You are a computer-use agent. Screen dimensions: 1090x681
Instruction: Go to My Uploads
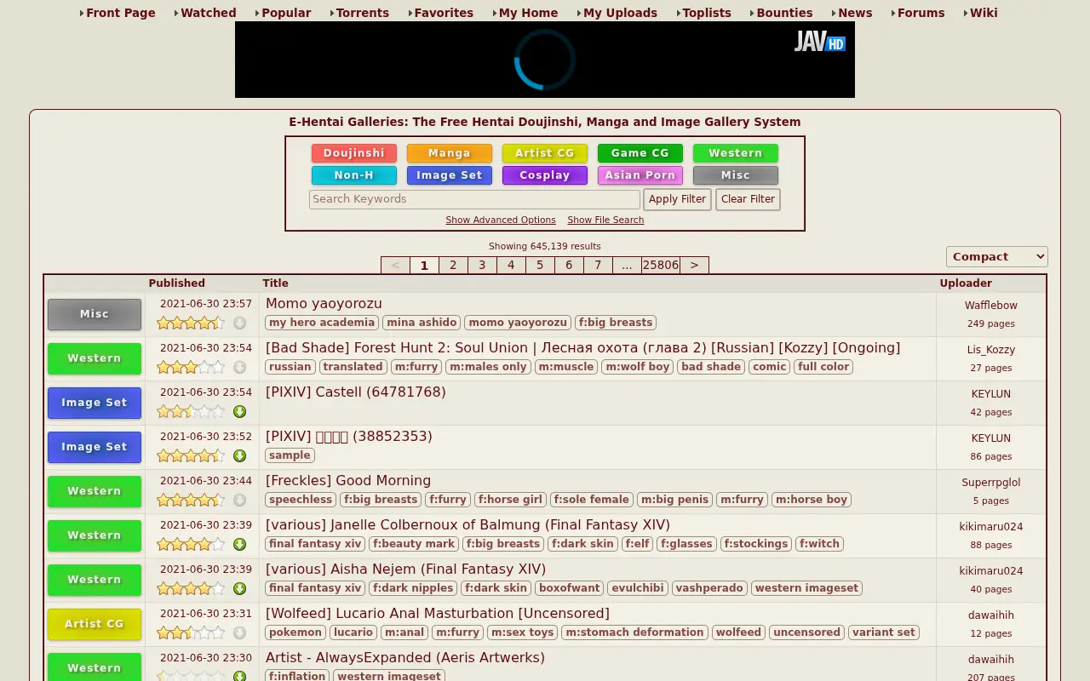coord(620,13)
